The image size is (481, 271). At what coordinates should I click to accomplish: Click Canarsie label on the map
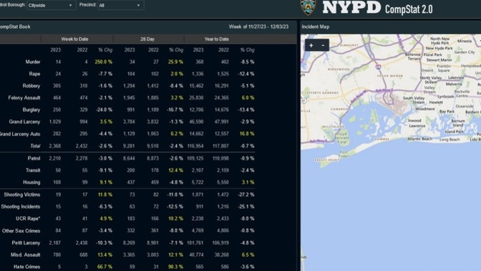339,109
